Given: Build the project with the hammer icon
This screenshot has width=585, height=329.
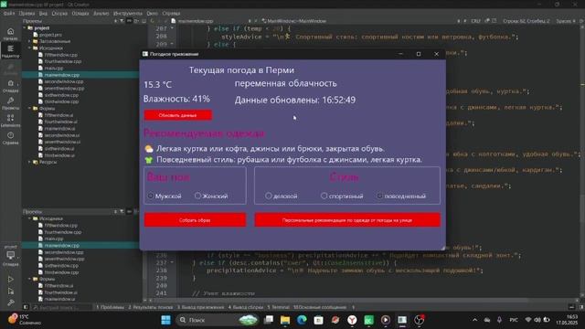Looking at the screenshot, I should click(10, 302).
